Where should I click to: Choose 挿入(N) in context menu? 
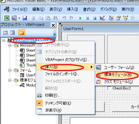click(x=65, y=67)
